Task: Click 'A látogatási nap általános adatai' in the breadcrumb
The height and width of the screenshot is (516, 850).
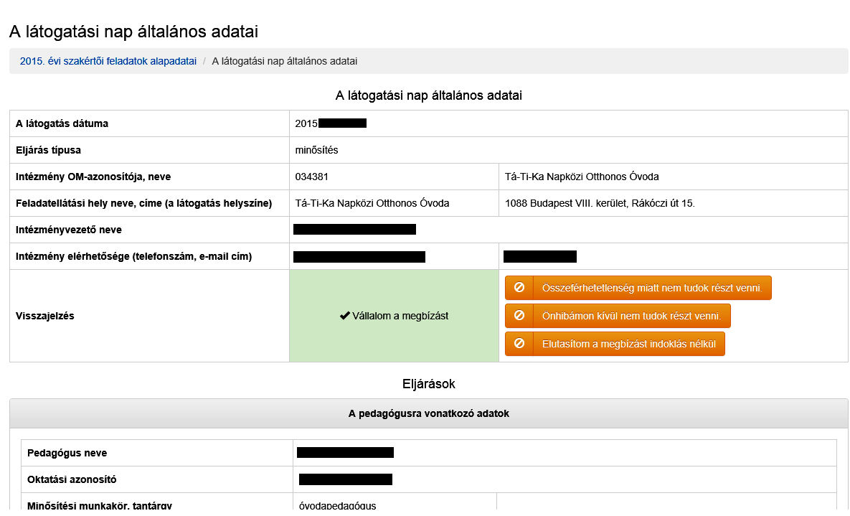Action: pyautogui.click(x=285, y=61)
